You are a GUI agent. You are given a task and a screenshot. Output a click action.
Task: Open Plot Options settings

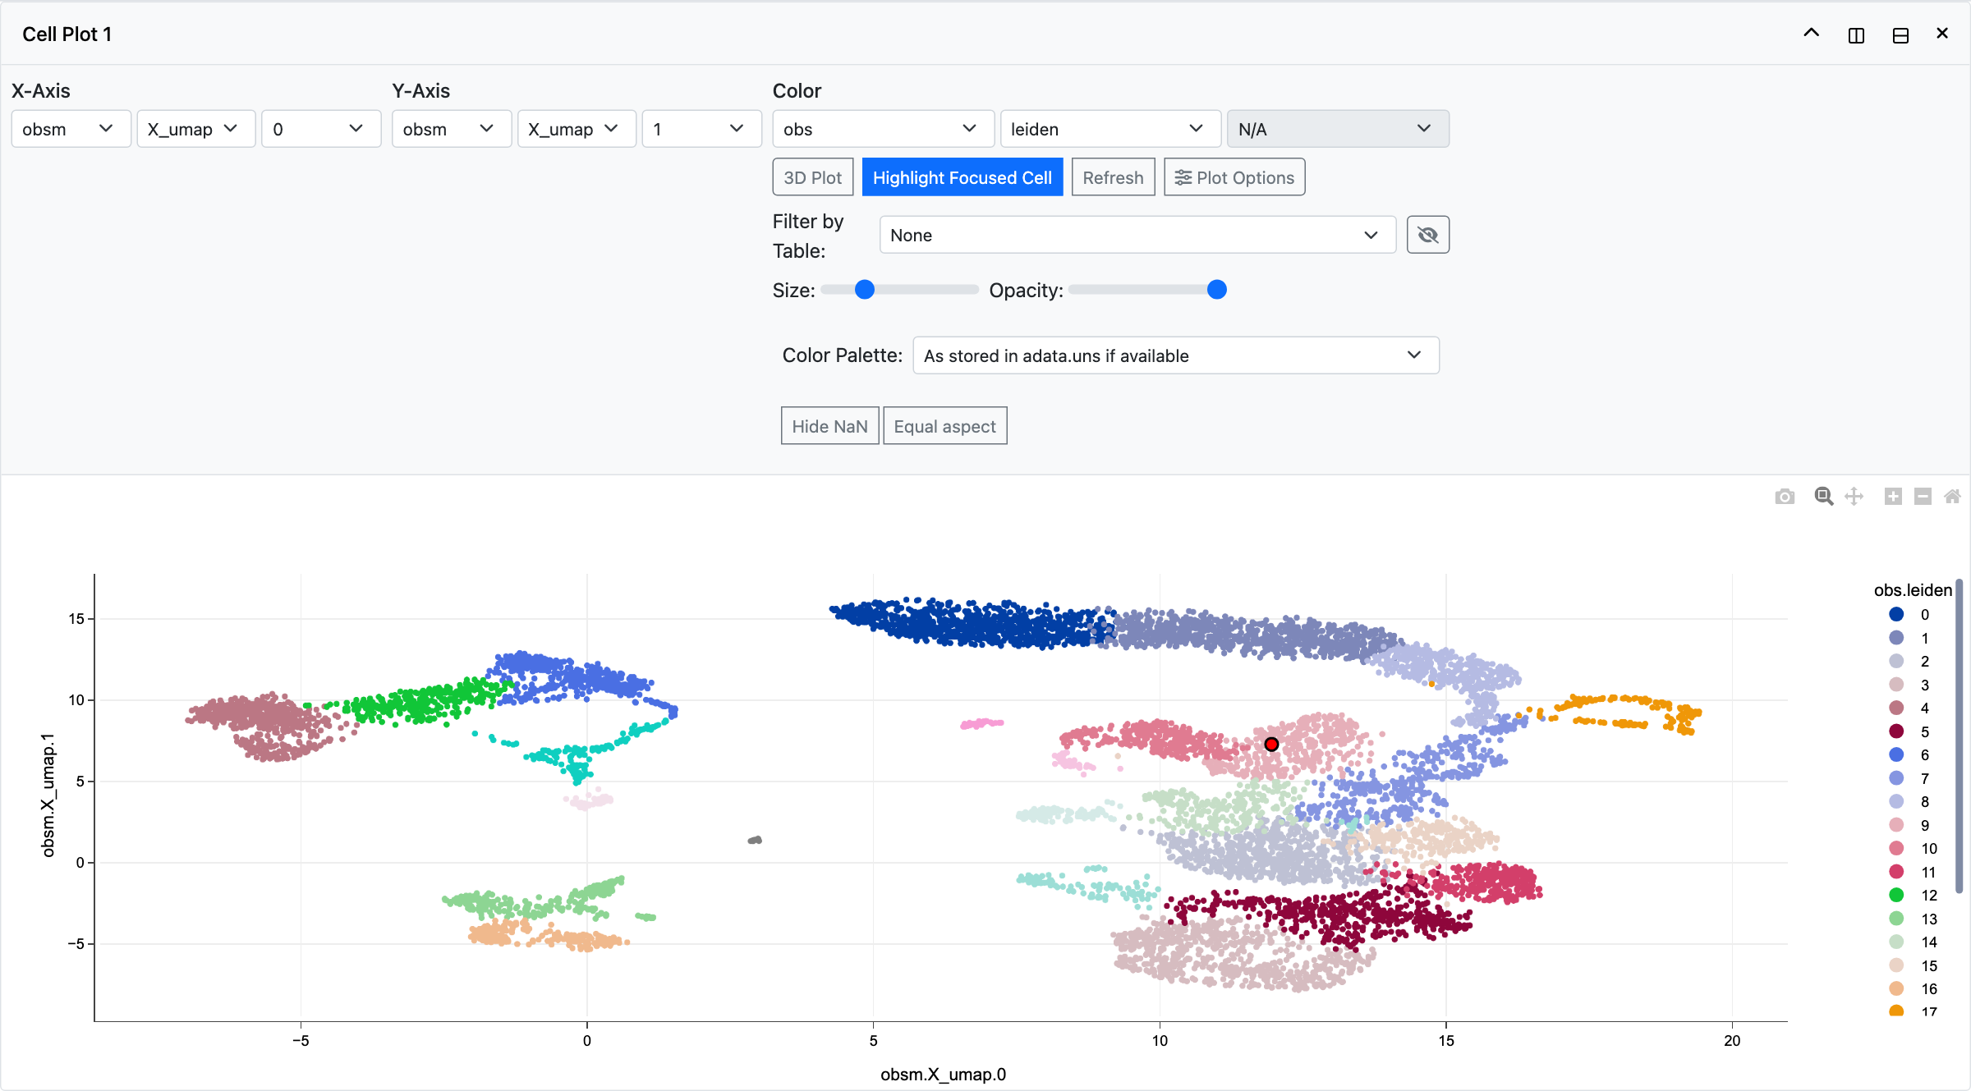click(1234, 177)
